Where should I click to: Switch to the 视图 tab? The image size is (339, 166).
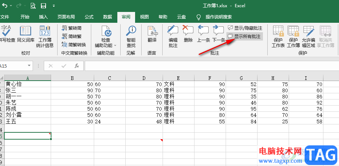click(x=144, y=17)
